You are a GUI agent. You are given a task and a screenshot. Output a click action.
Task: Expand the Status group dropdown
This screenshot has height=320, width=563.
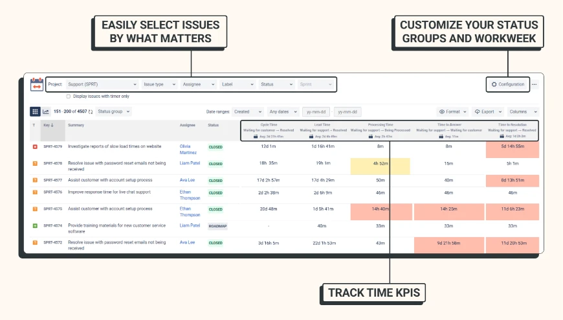(x=113, y=111)
